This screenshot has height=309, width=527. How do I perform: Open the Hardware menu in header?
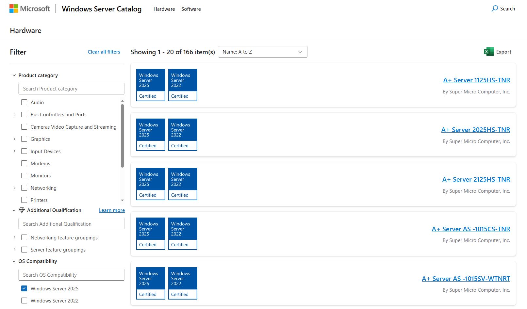tap(164, 9)
